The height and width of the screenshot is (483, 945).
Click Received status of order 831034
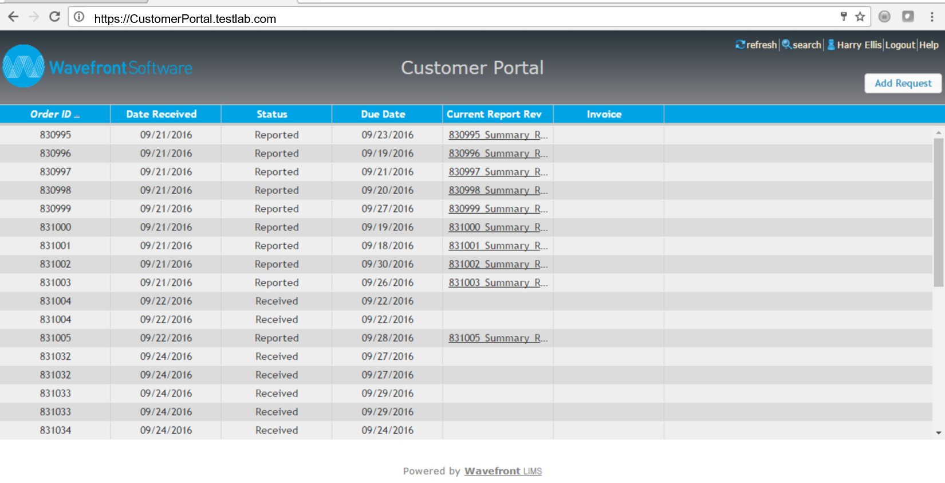point(277,430)
